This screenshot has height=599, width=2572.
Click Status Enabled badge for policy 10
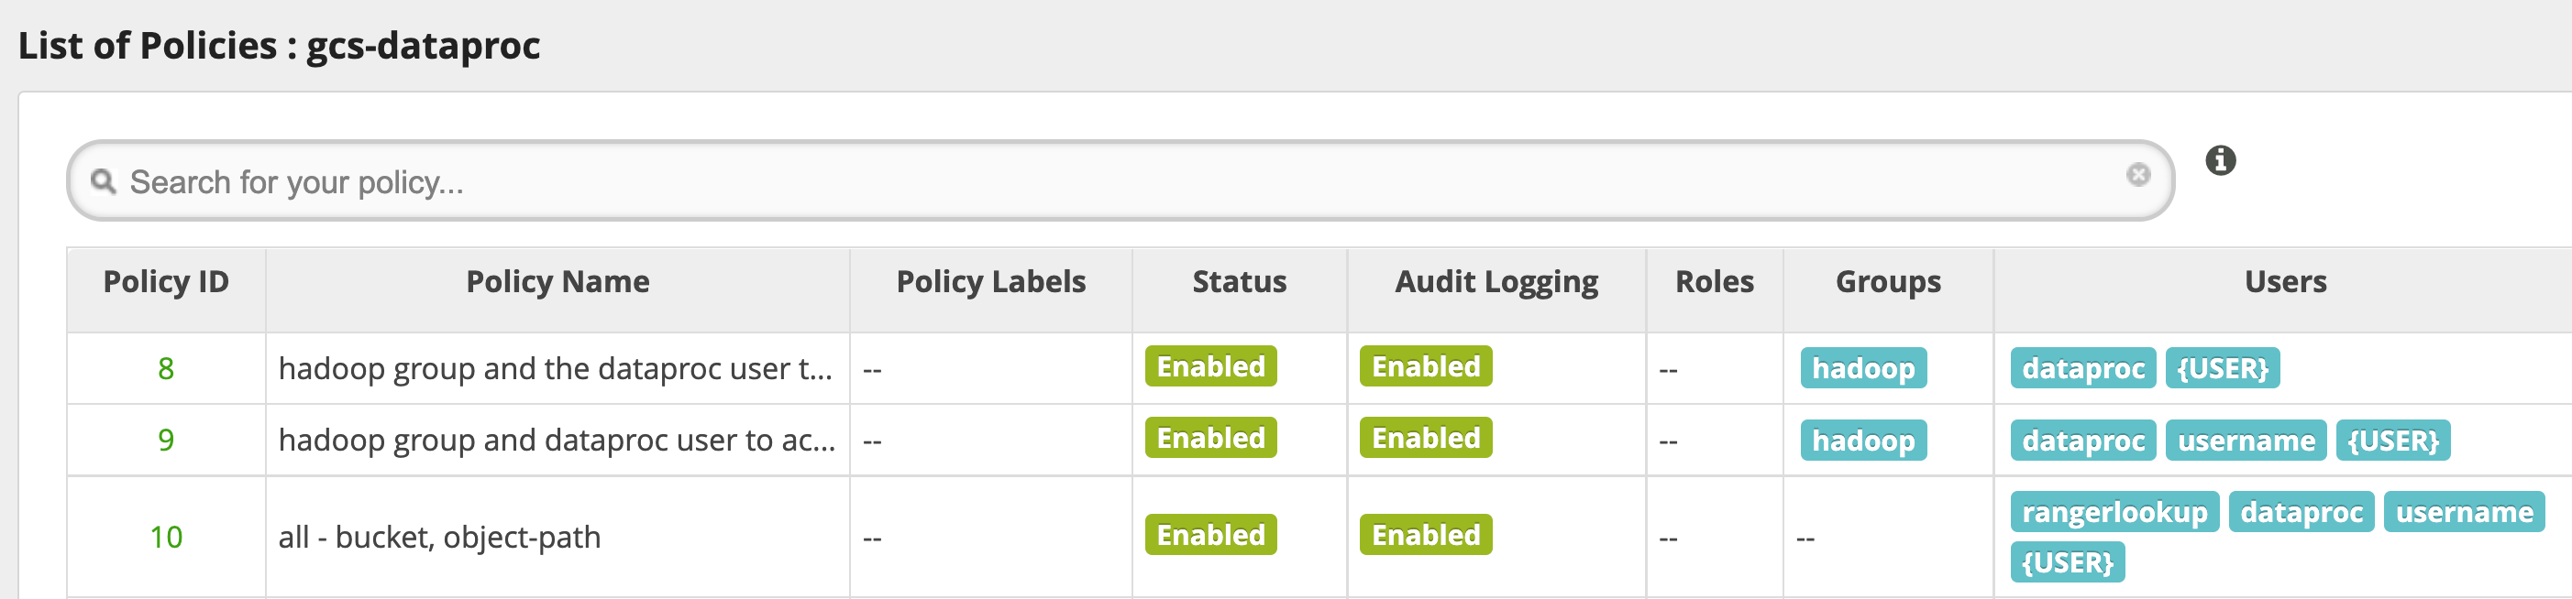1210,535
